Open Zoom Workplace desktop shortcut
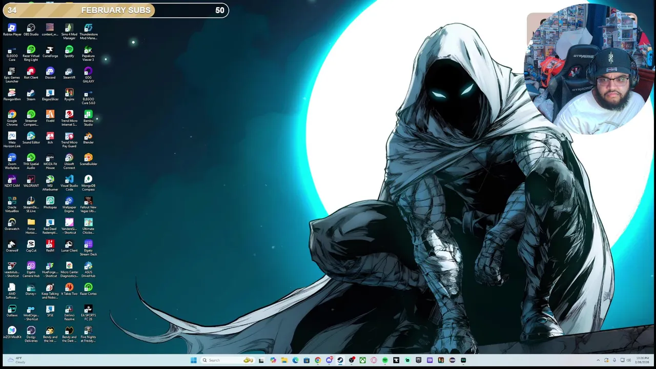The width and height of the screenshot is (656, 369). (12, 161)
